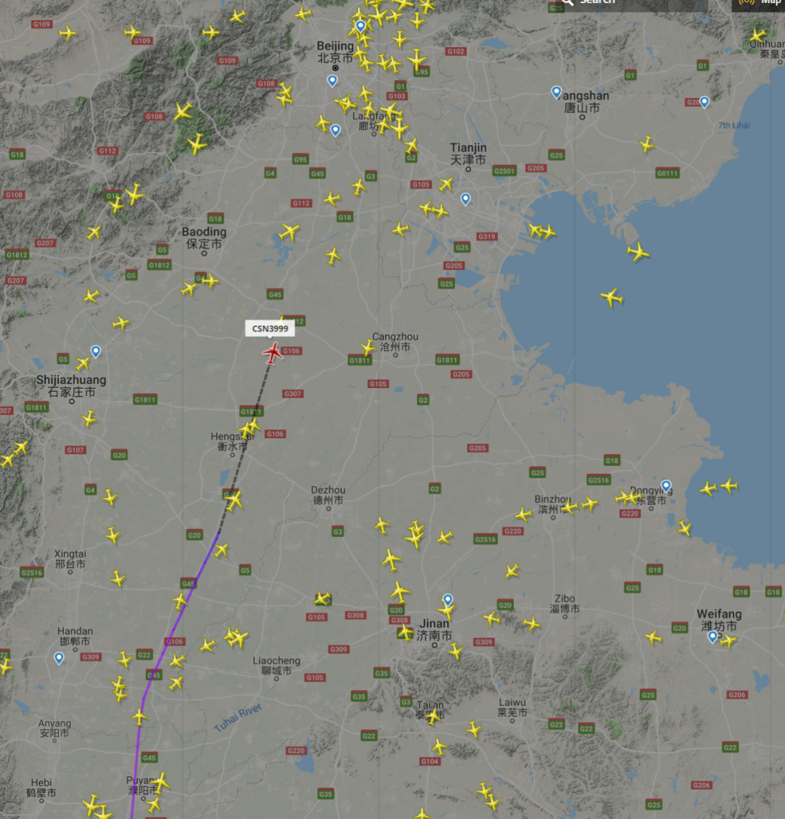
Task: Click the airport pin near Dongying
Action: coord(666,486)
